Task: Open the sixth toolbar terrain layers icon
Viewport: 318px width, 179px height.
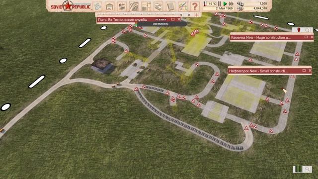Action: click(x=158, y=6)
